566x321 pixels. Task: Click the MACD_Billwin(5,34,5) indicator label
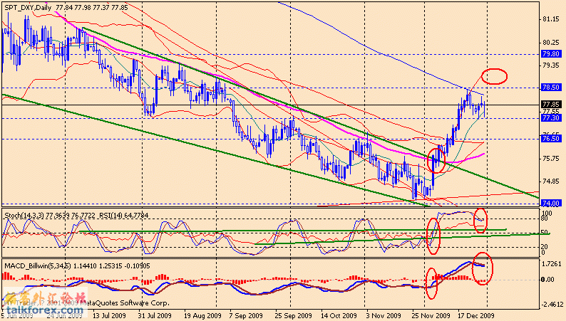tap(38, 266)
